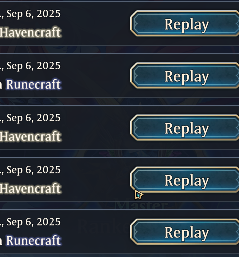Click the Runecraft label in the last row
Screen dimensions: 239x257
pos(33,240)
